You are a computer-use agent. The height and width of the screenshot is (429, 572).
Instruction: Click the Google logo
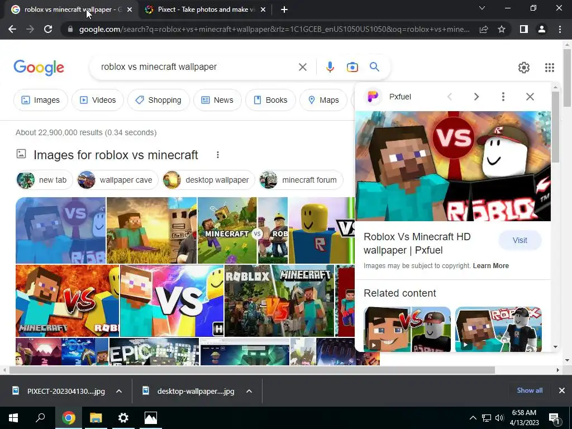point(39,68)
